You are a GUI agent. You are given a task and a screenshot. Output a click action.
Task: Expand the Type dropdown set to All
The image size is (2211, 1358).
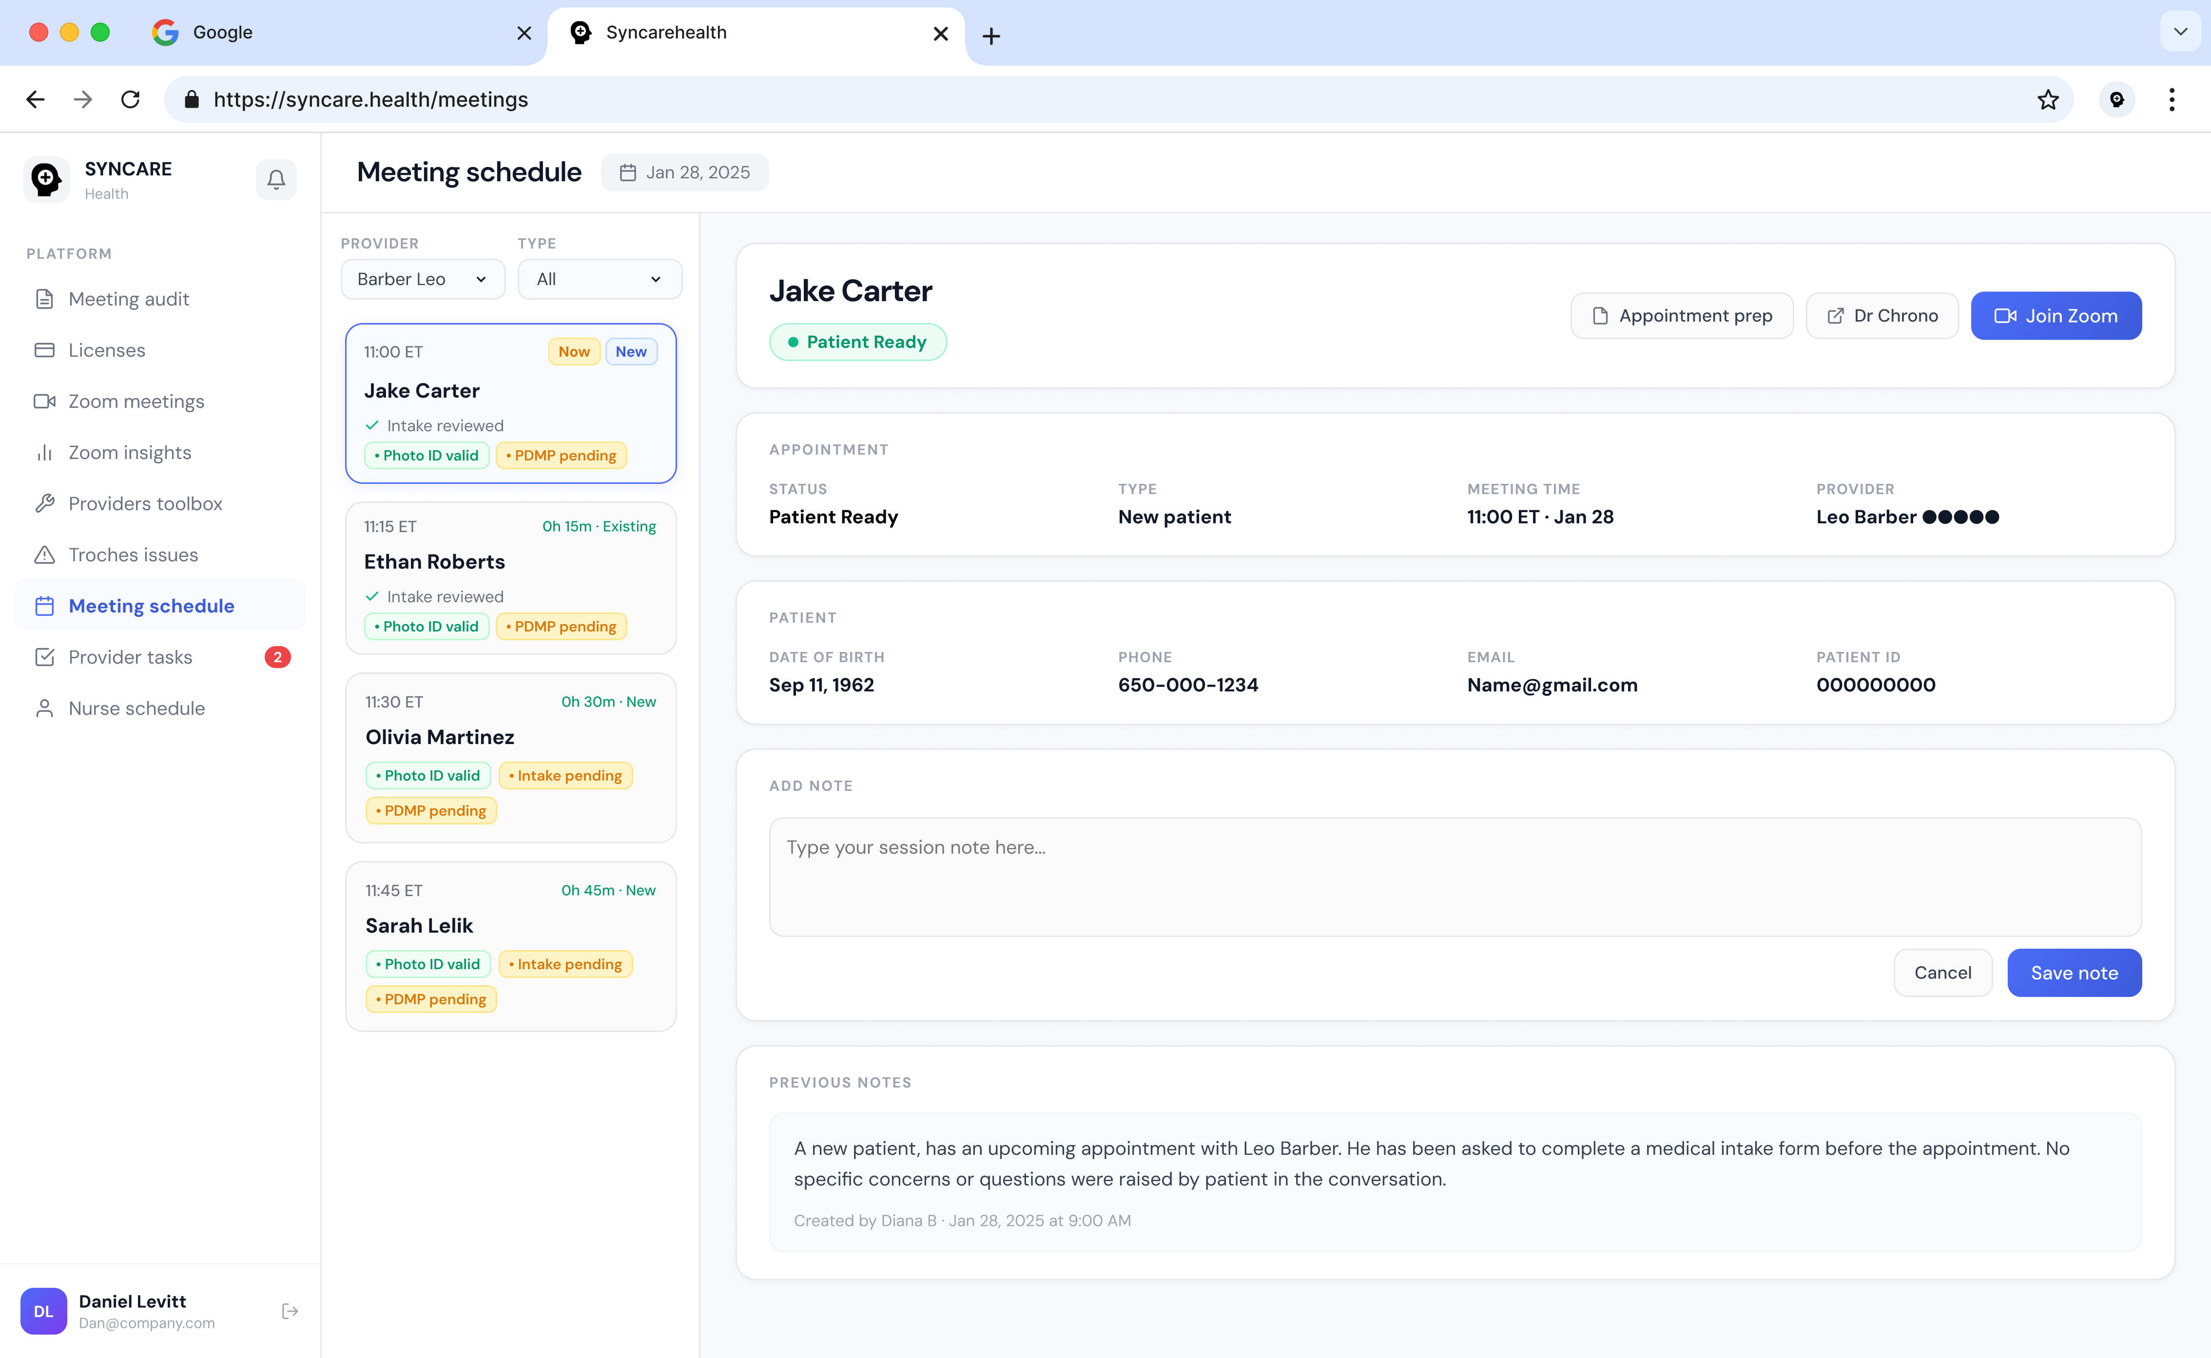pos(599,278)
